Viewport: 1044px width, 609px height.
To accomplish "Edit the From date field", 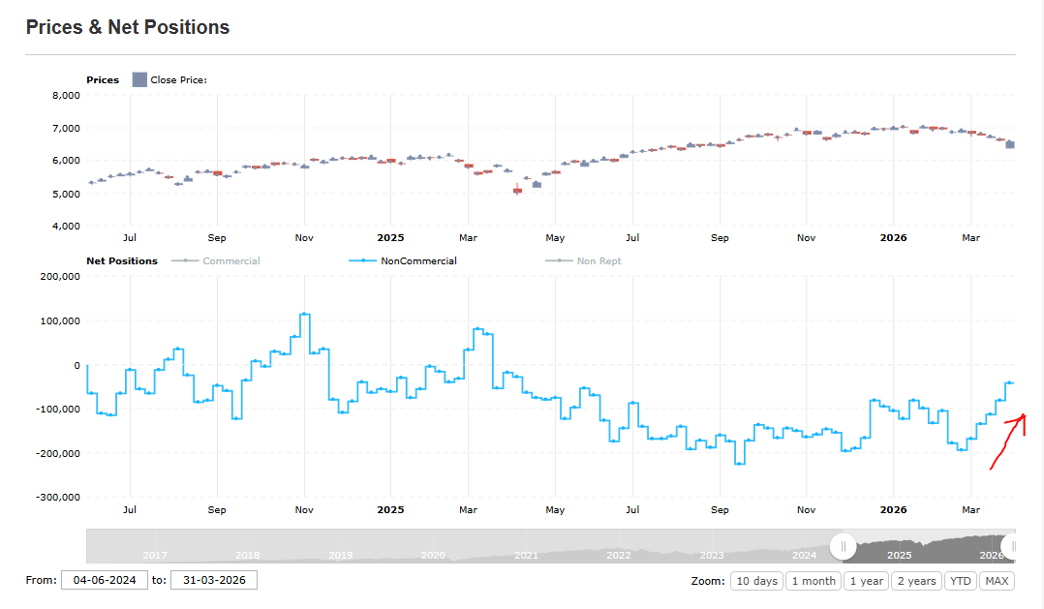I will pyautogui.click(x=105, y=580).
